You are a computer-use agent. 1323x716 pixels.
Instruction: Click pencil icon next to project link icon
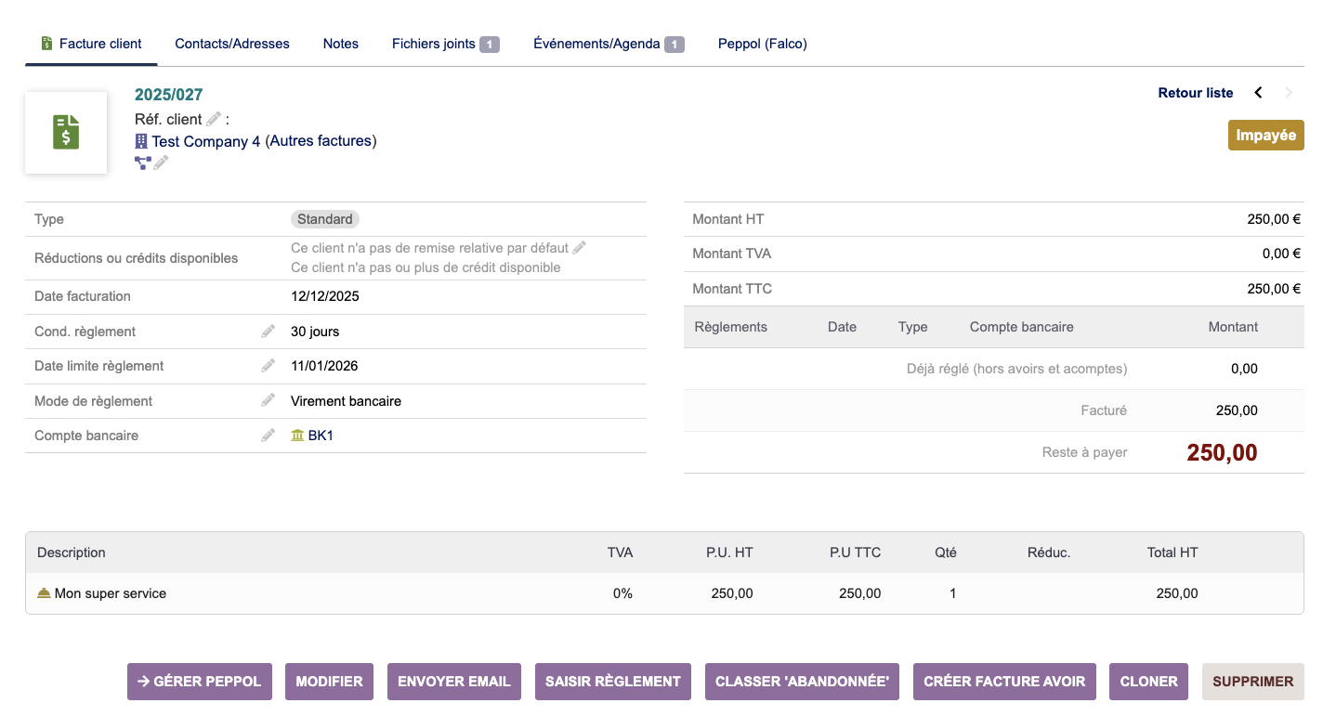point(162,163)
